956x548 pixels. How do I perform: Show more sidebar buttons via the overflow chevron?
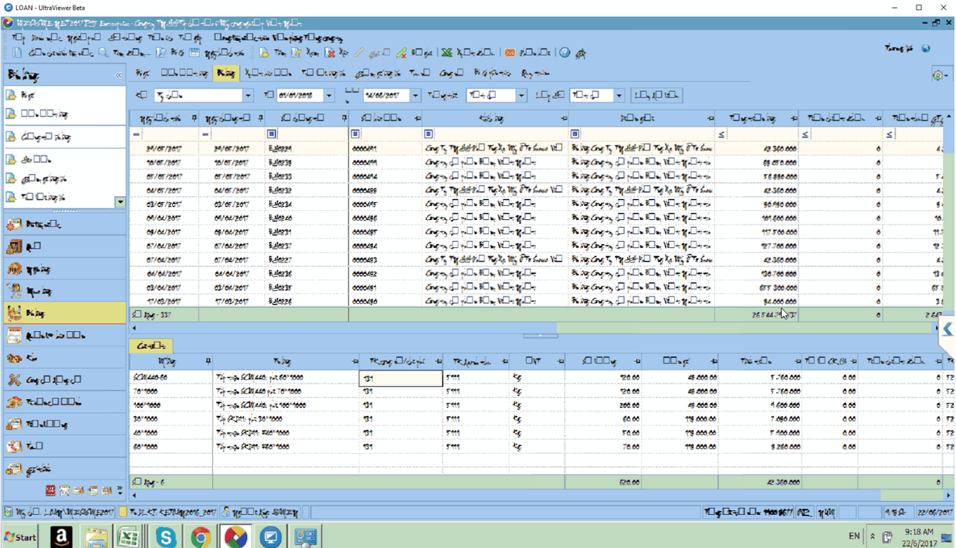[x=120, y=491]
